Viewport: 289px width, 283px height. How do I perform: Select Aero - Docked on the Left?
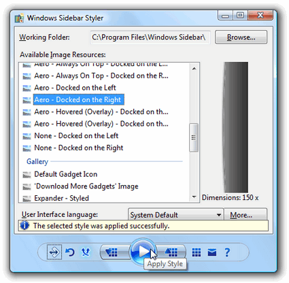click(x=75, y=88)
